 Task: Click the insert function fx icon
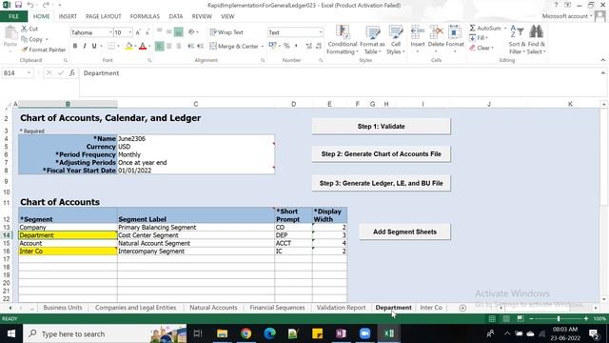coord(72,72)
